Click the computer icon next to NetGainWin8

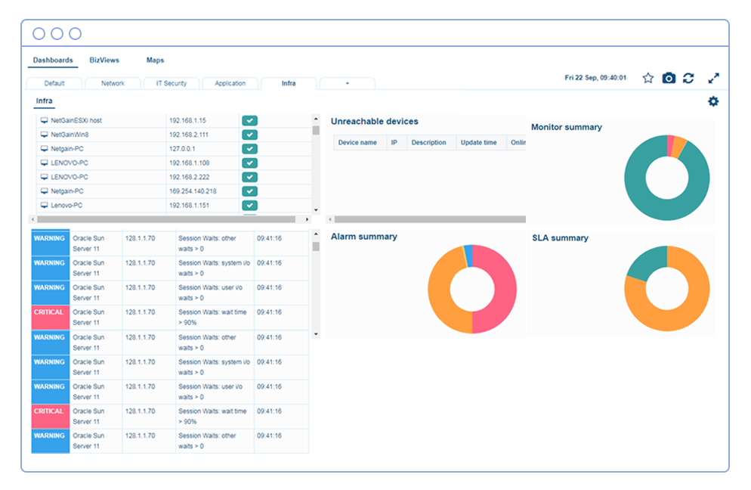coord(44,135)
